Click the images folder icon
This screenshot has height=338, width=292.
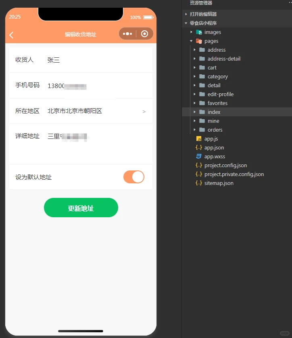tap(199, 32)
